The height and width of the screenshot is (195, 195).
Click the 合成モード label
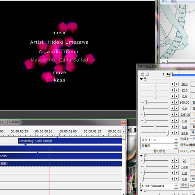coord(188,139)
